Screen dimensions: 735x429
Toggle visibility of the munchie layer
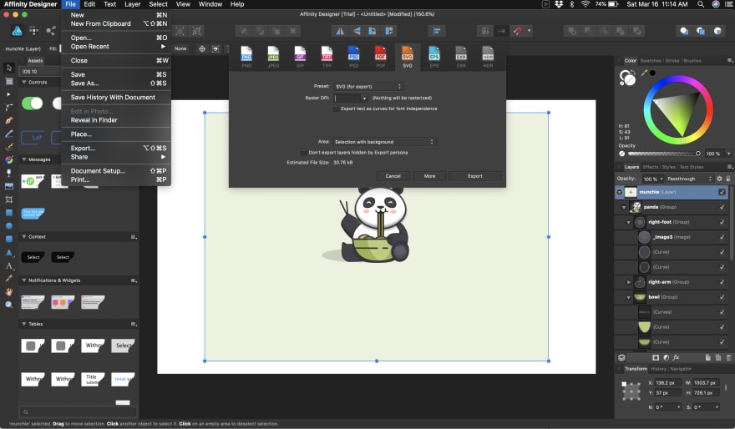tap(722, 192)
